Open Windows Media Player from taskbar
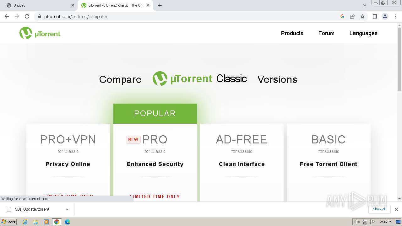 pyautogui.click(x=46, y=222)
